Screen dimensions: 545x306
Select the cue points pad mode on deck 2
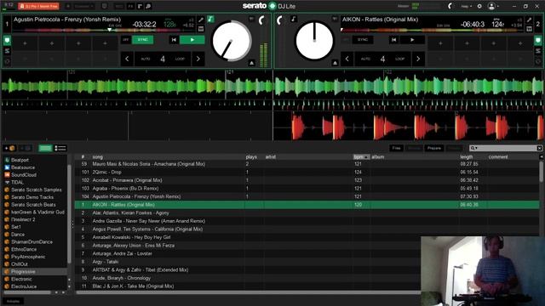coord(537,41)
